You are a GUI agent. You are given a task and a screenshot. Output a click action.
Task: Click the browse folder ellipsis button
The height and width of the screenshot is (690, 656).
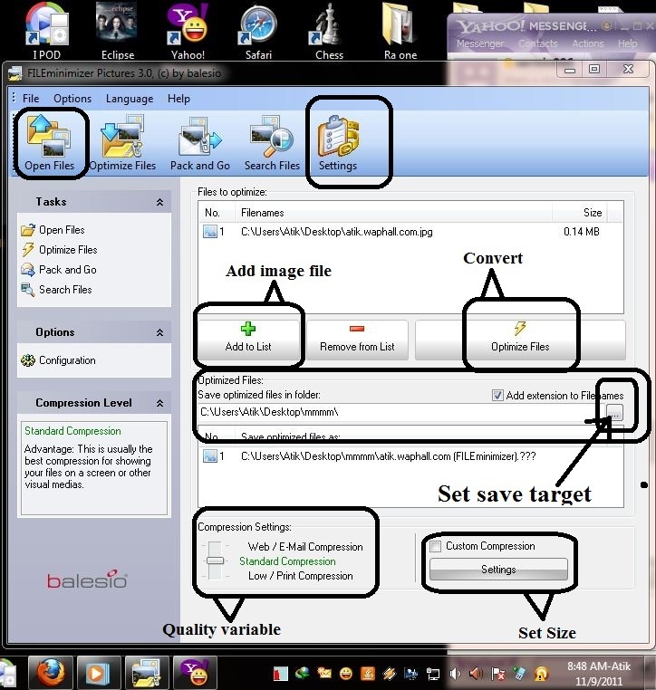pyautogui.click(x=613, y=412)
